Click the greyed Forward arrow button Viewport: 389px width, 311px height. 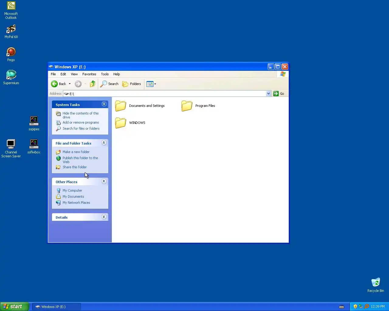78,84
